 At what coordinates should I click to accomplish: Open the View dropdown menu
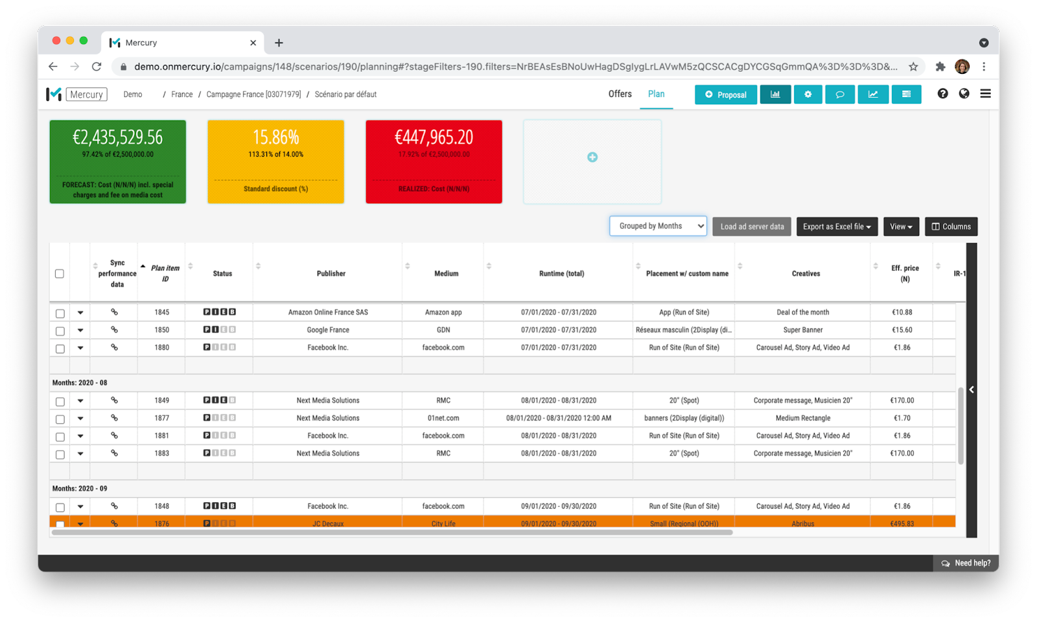pyautogui.click(x=901, y=226)
